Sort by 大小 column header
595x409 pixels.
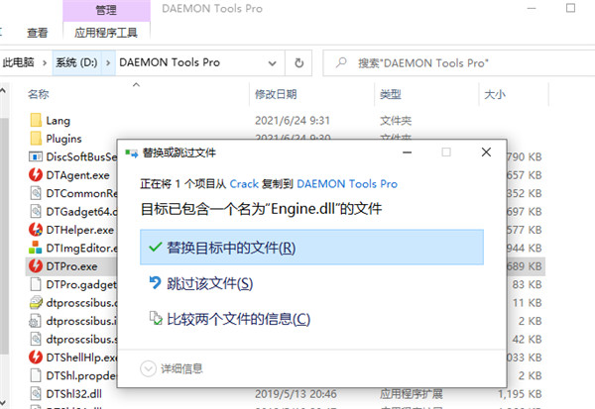[x=495, y=94]
